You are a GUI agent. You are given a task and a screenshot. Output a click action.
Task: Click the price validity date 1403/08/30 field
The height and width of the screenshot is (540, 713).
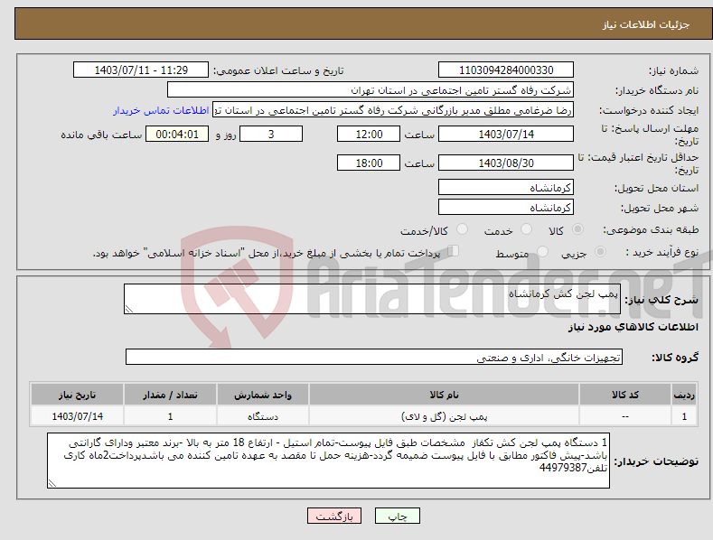506,163
